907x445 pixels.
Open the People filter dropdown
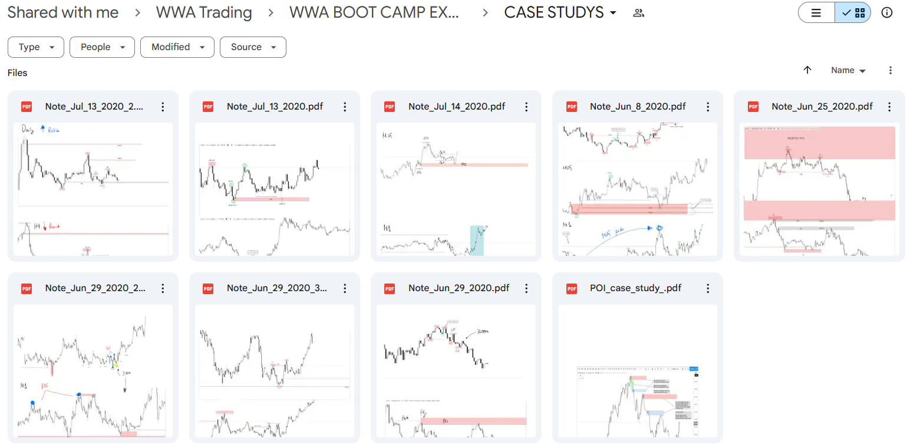(x=102, y=47)
